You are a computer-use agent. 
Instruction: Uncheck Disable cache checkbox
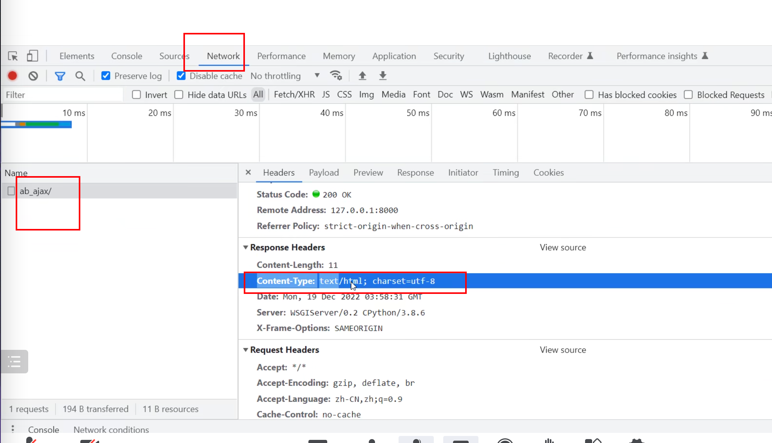(181, 76)
